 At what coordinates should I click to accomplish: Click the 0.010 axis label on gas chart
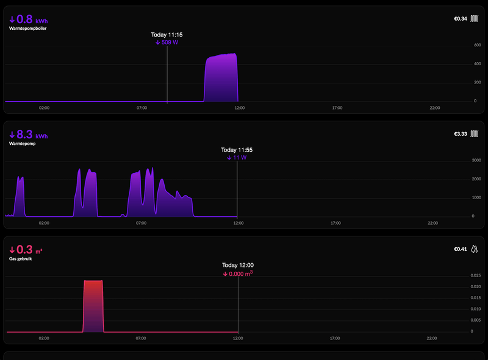pyautogui.click(x=476, y=309)
